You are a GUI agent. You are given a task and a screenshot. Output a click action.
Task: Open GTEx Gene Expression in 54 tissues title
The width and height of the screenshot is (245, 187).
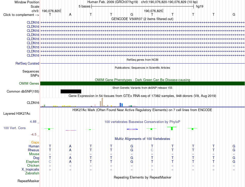click(x=142, y=96)
